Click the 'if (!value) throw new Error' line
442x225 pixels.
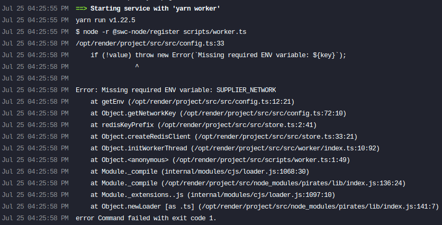(218, 55)
